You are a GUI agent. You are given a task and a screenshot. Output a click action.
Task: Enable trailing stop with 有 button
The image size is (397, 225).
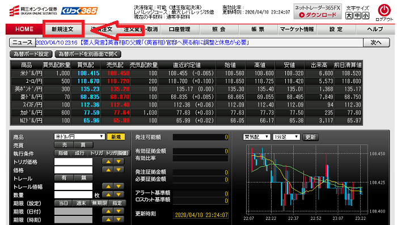click(64, 178)
